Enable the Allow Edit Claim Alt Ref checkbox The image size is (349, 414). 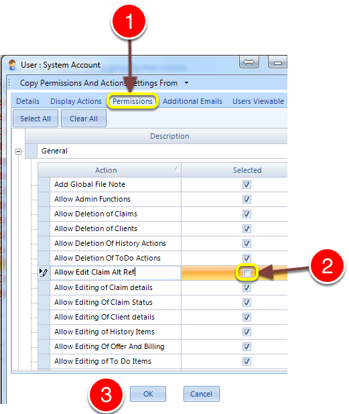coord(247,273)
